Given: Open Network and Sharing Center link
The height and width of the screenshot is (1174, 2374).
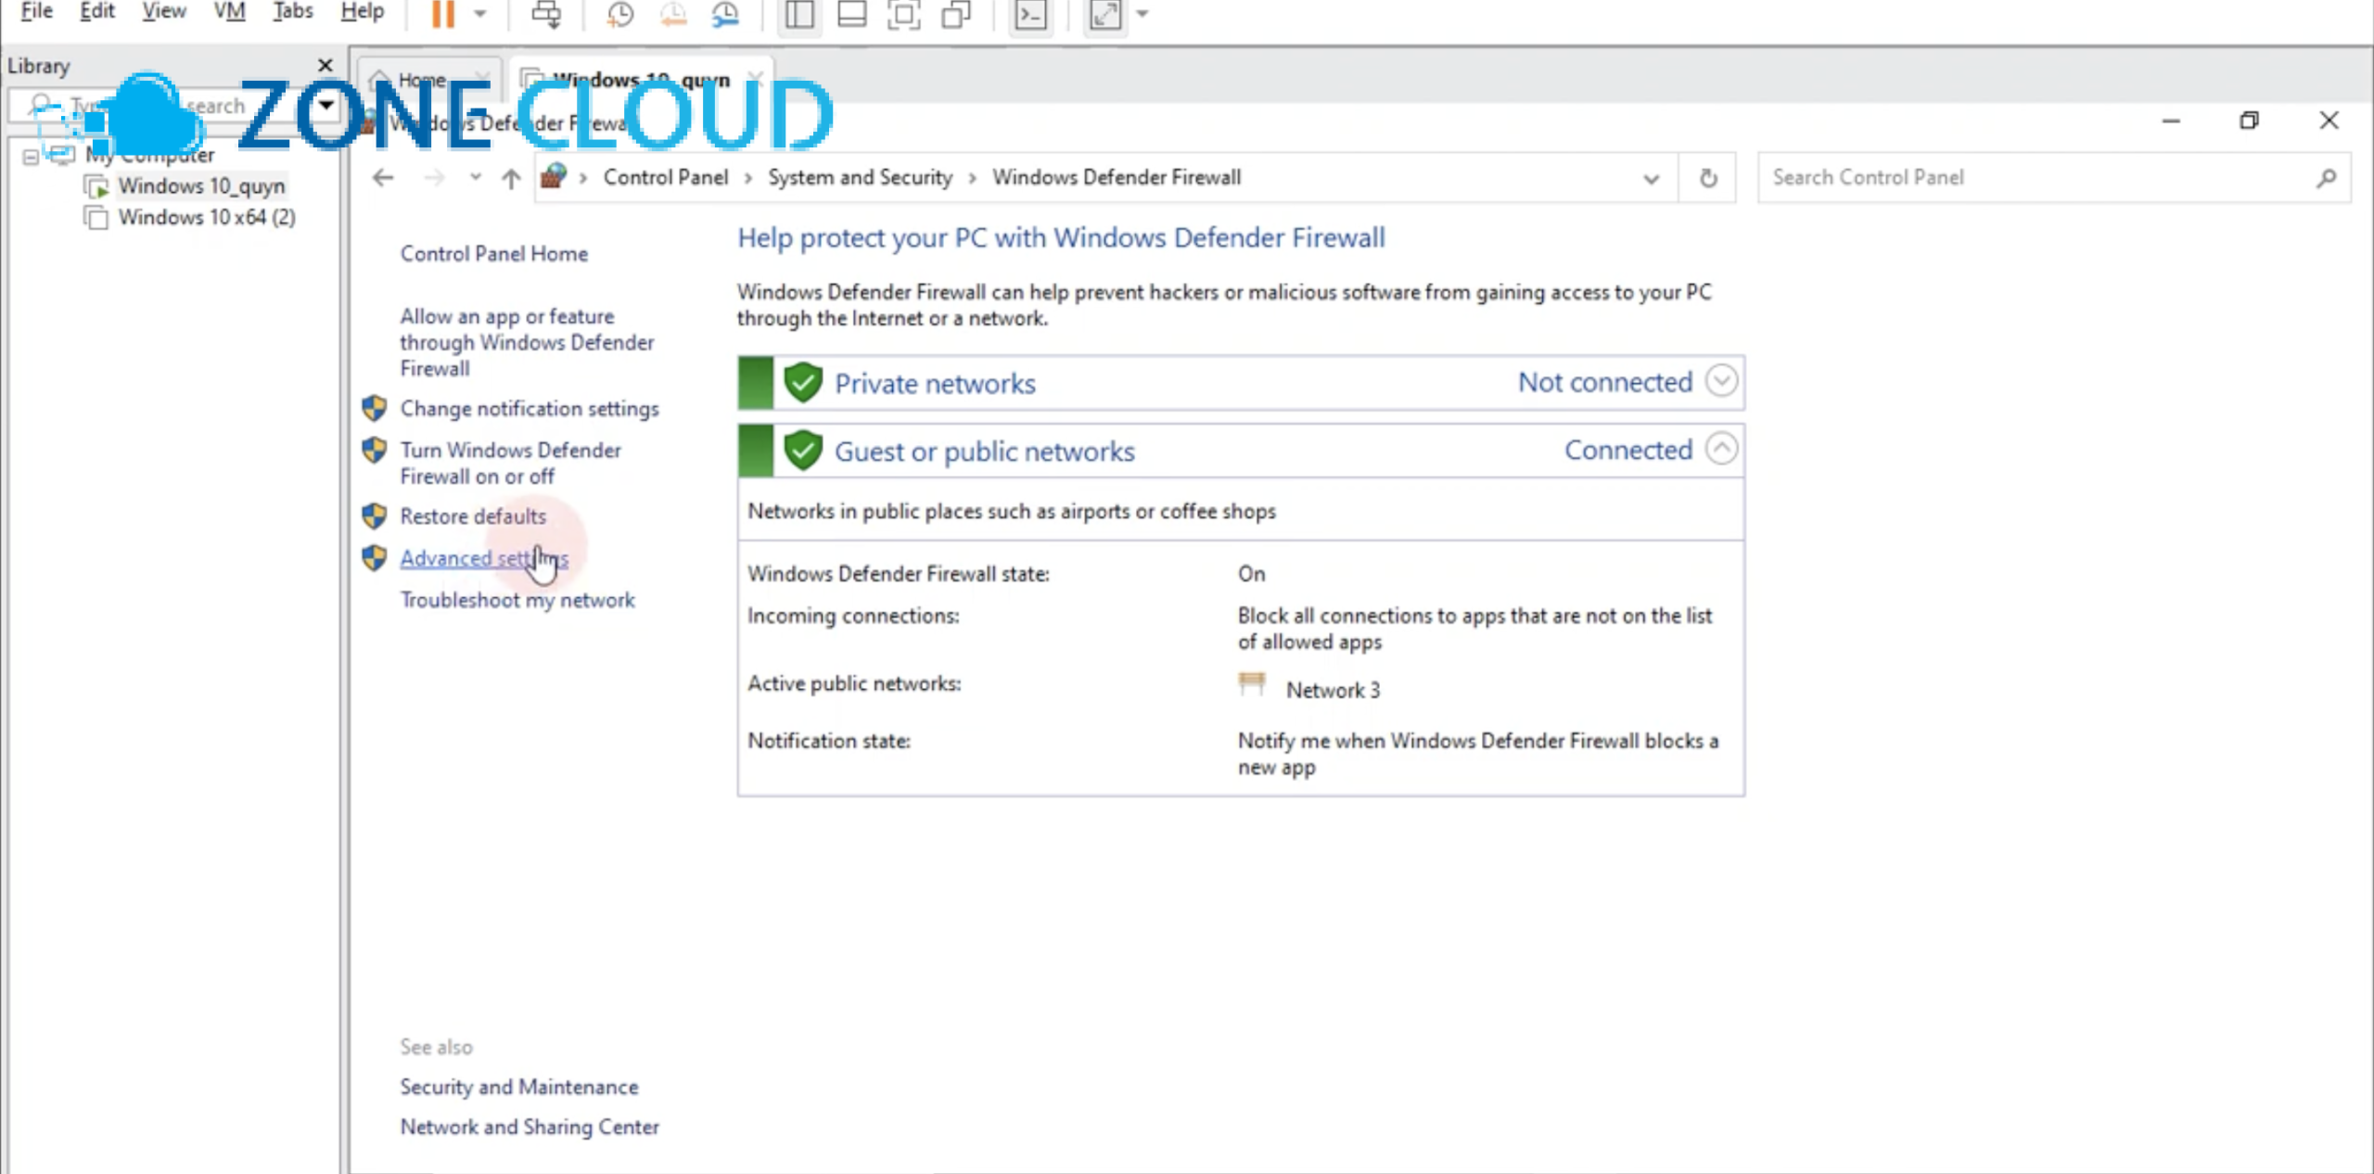Looking at the screenshot, I should (x=530, y=1127).
